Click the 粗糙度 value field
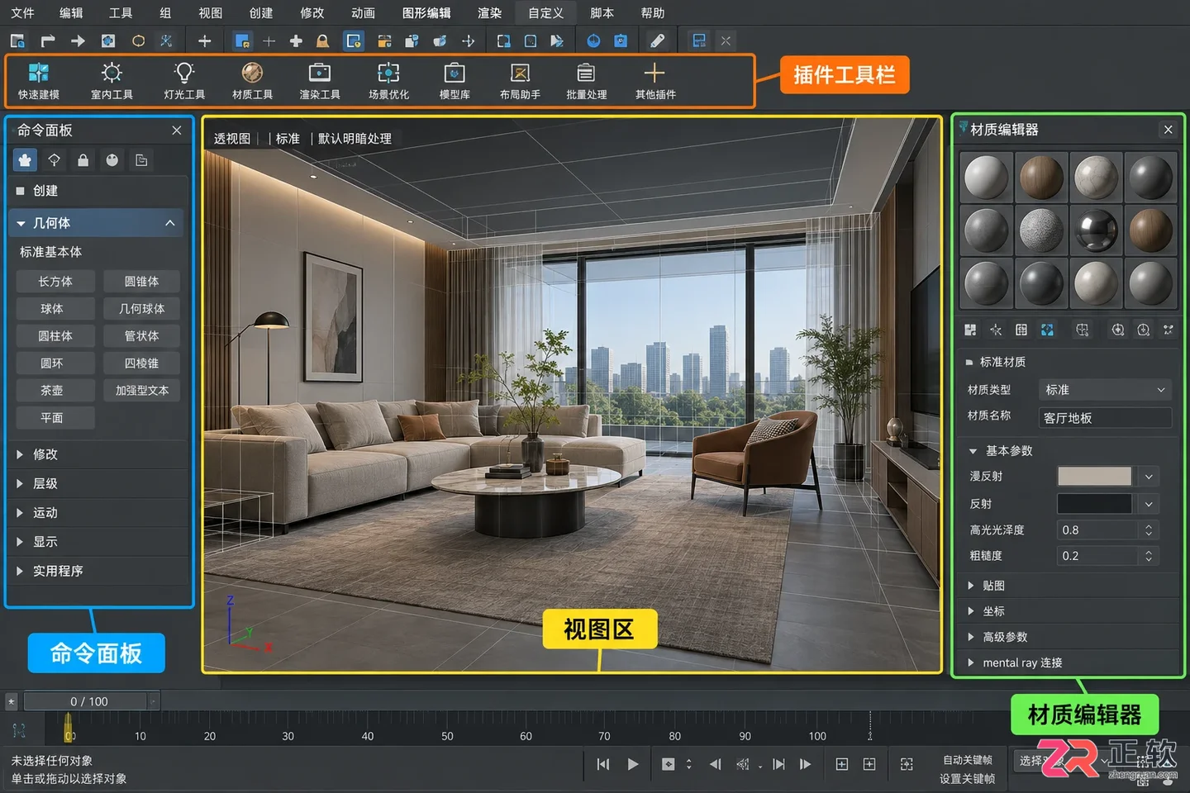 pyautogui.click(x=1099, y=556)
